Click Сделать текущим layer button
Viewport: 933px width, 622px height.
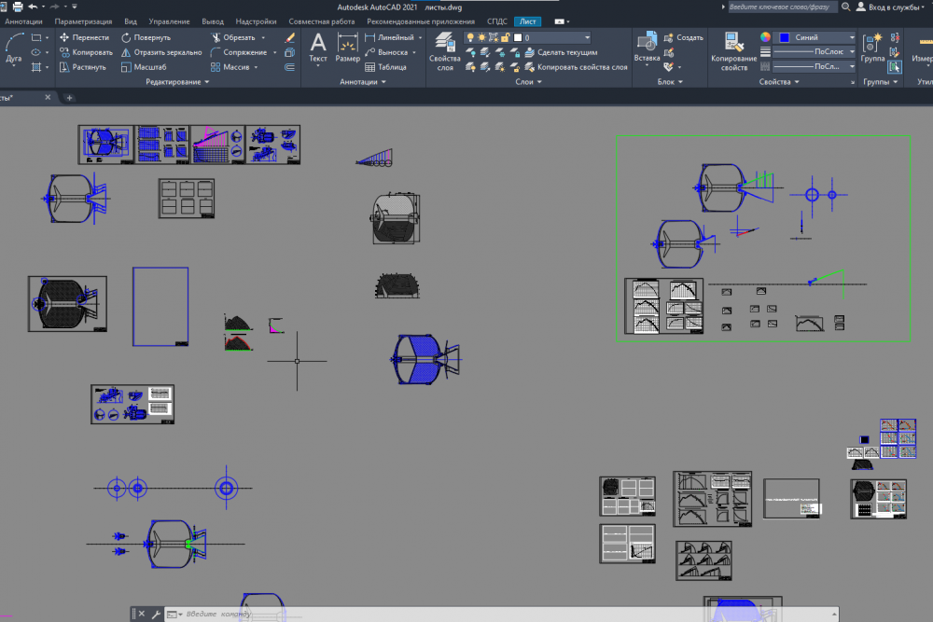coord(565,53)
